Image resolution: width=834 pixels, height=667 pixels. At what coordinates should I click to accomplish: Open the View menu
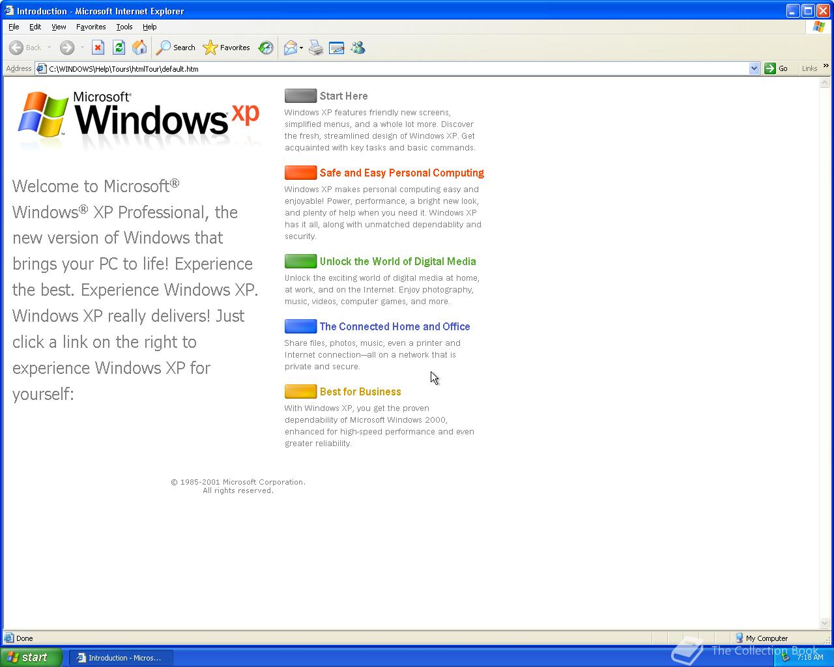(x=59, y=27)
